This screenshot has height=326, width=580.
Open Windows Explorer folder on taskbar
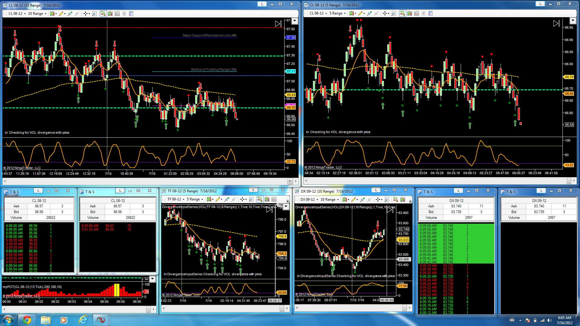click(45, 320)
